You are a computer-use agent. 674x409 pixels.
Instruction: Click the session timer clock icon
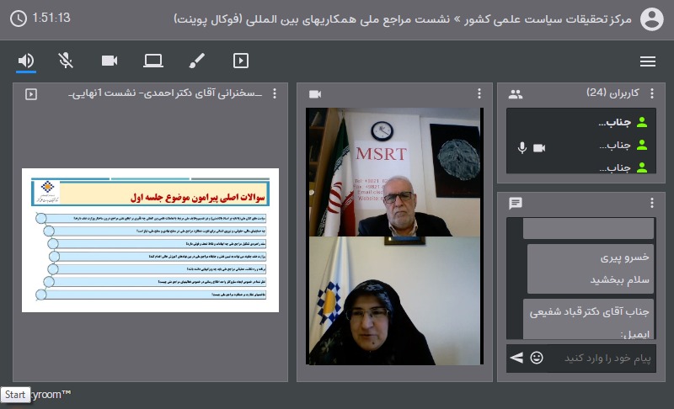(19, 18)
